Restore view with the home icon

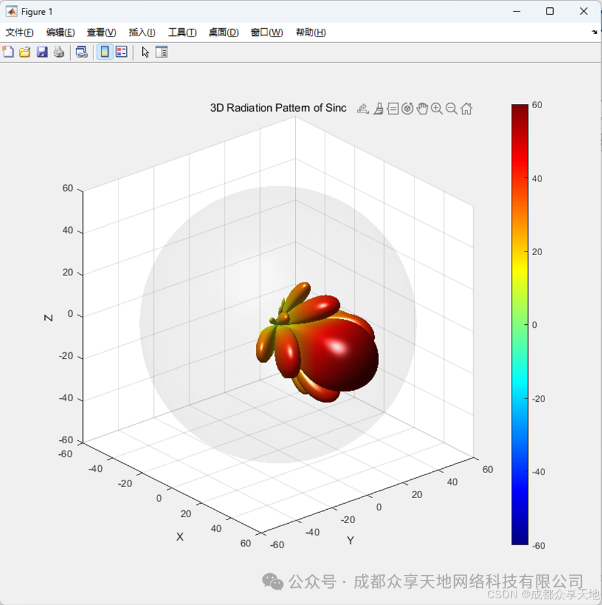[466, 109]
